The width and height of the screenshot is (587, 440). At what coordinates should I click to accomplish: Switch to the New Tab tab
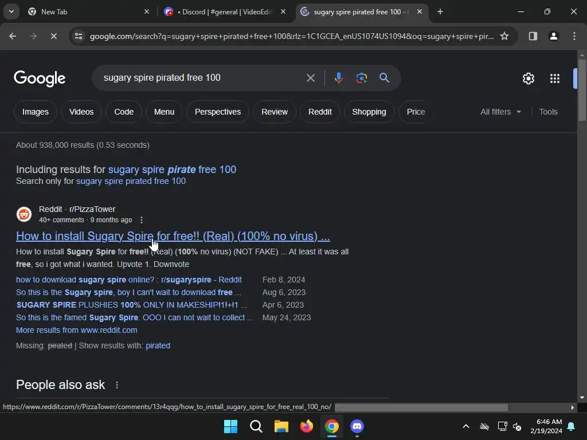(87, 12)
